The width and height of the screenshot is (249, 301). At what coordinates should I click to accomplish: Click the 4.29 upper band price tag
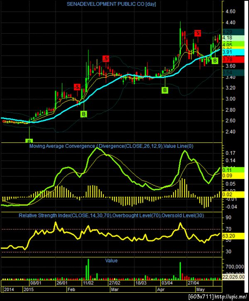tap(233, 32)
